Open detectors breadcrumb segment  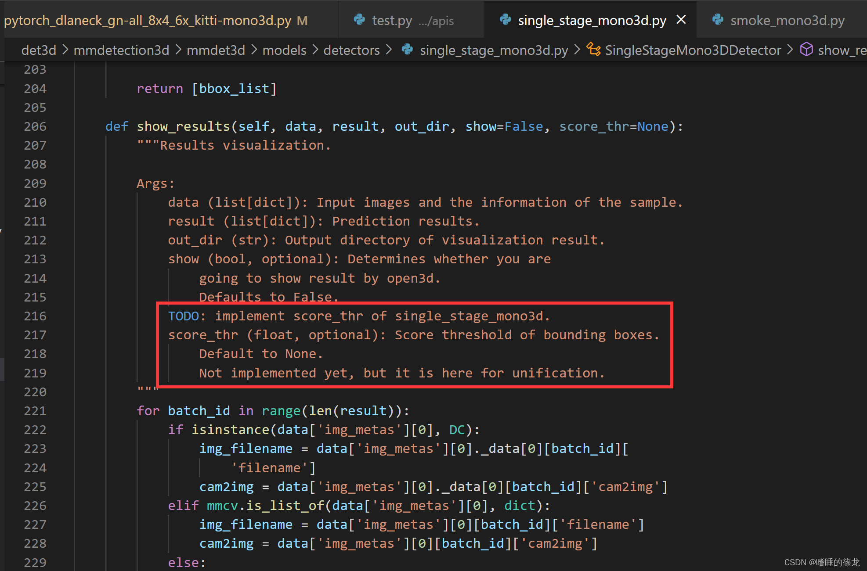pos(351,50)
